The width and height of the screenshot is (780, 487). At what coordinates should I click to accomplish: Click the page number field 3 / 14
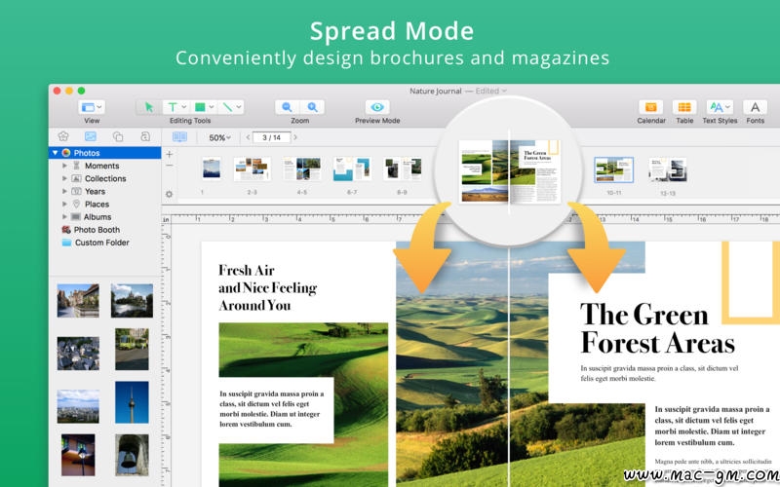tap(272, 137)
